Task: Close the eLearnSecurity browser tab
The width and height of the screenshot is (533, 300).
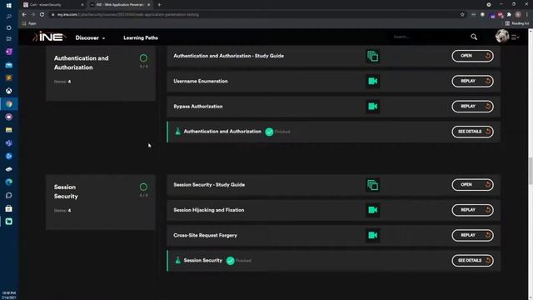Action: (x=82, y=5)
